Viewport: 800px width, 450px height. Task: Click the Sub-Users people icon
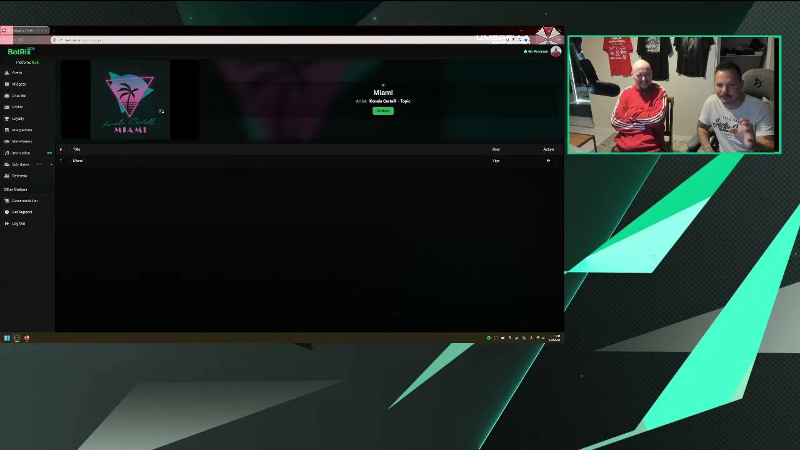point(7,164)
